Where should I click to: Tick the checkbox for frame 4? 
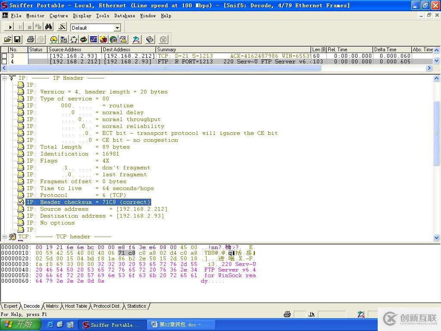(x=4, y=62)
